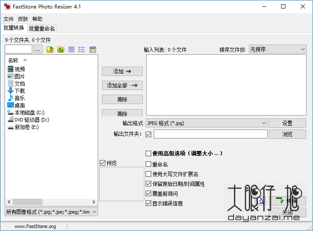This screenshot has width=313, height=231.
Task: Click the 新加卷 (E:) label
Action: pyautogui.click(x=27, y=127)
